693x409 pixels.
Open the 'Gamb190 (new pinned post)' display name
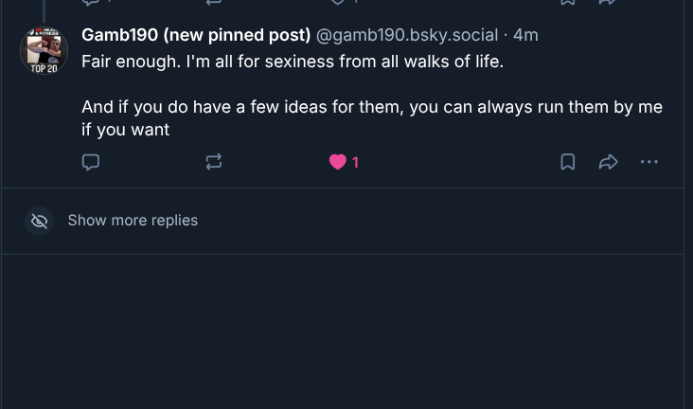tap(196, 35)
